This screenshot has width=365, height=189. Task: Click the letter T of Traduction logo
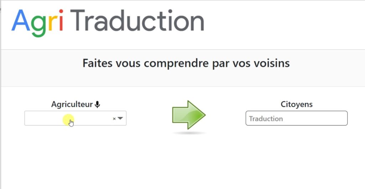tap(78, 20)
